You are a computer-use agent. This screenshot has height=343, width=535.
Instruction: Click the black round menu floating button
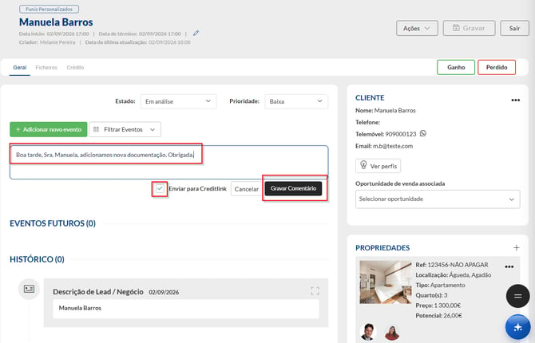pos(518,296)
